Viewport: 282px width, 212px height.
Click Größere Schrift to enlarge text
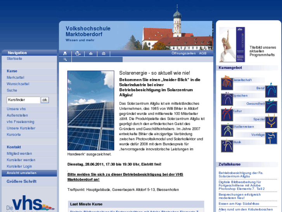pos(22,182)
